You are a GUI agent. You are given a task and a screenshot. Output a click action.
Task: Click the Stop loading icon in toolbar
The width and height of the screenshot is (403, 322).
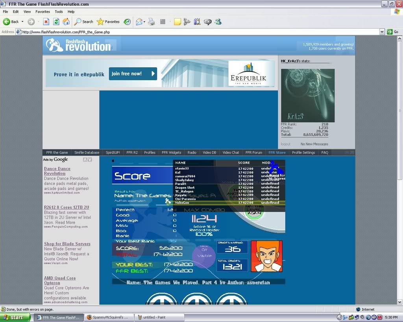coord(46,22)
